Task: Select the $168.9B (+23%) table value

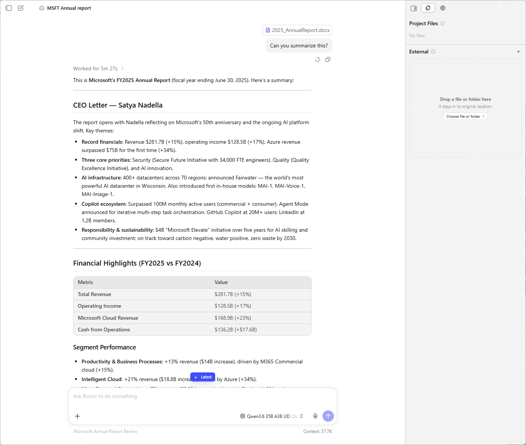Action: click(x=233, y=318)
